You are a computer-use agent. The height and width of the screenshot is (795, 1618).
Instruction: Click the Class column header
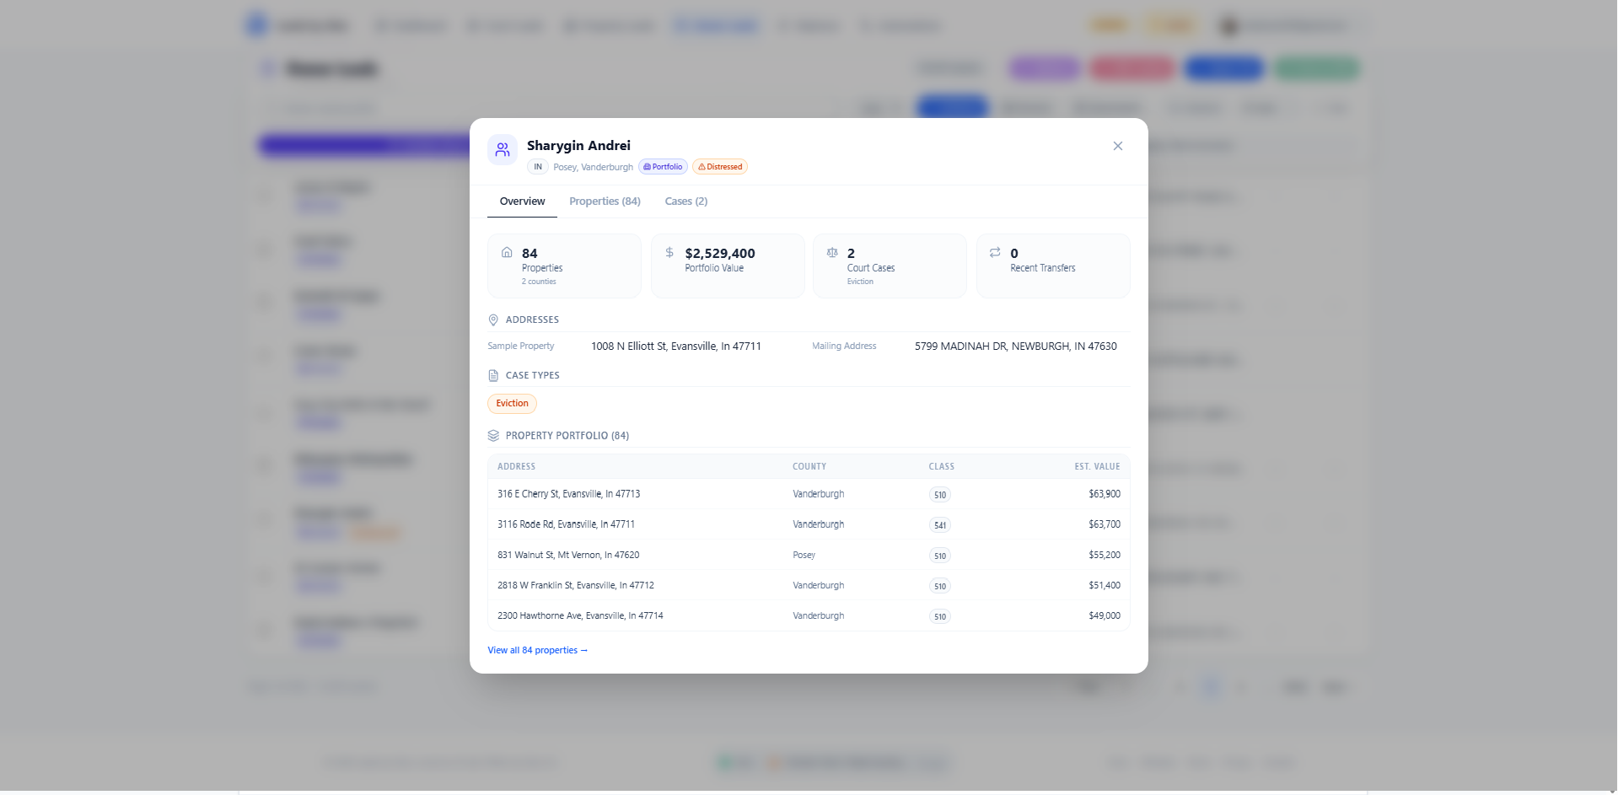click(941, 466)
